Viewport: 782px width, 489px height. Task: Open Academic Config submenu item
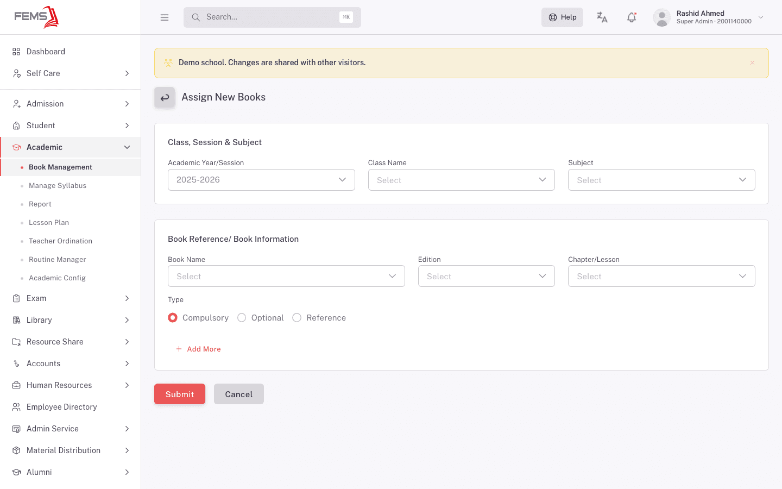pyautogui.click(x=71, y=278)
